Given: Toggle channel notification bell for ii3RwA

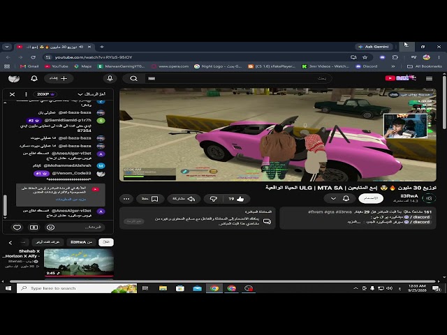Looking at the screenshot, I should point(346,198).
